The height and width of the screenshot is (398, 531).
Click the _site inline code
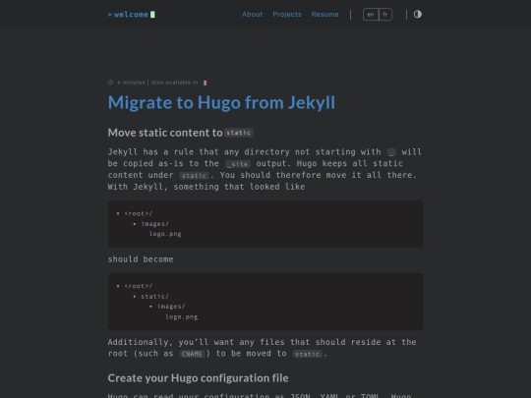[x=238, y=164]
